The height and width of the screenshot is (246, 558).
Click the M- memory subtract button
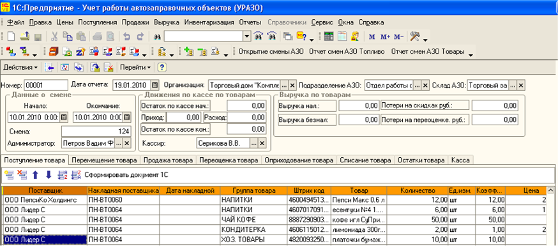point(398,36)
